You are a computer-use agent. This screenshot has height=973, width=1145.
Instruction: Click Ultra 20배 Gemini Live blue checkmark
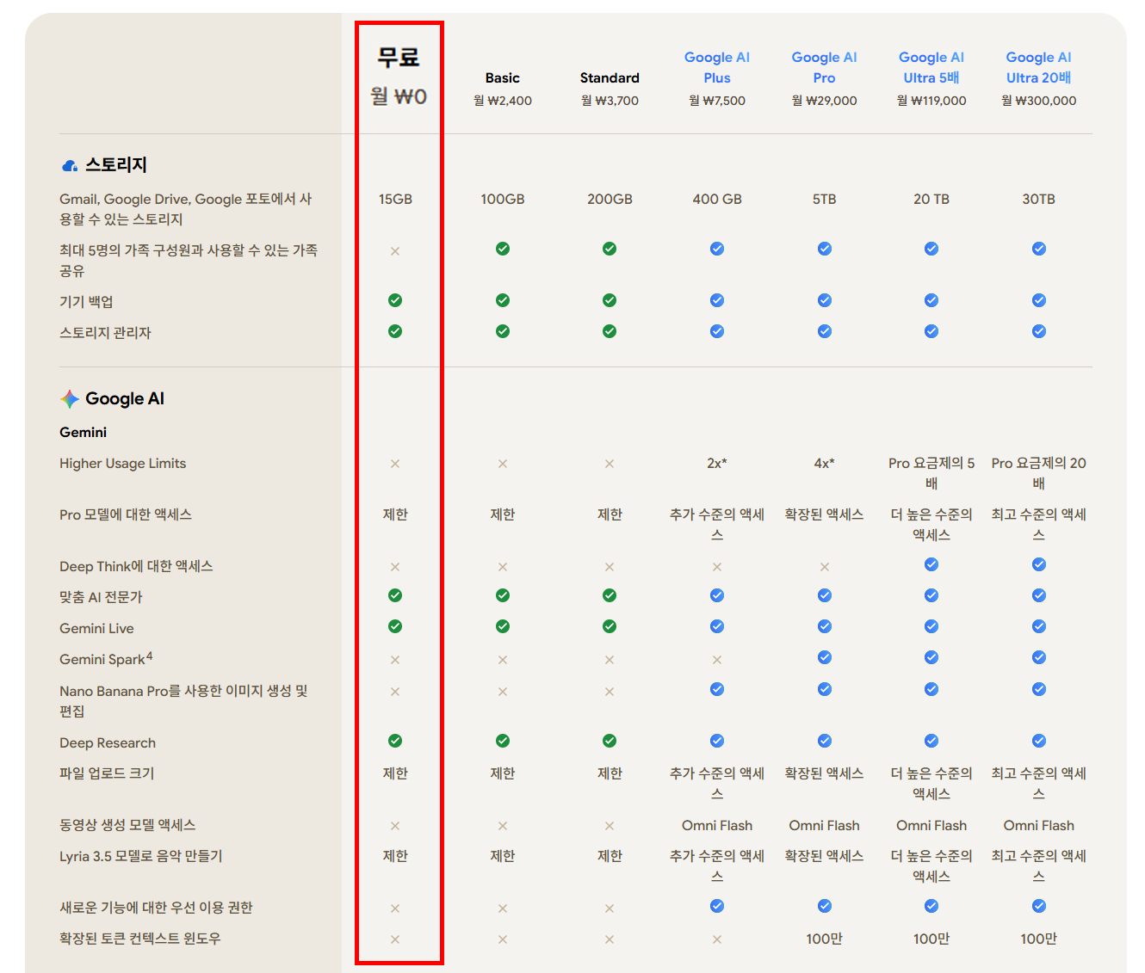pyautogui.click(x=1039, y=626)
